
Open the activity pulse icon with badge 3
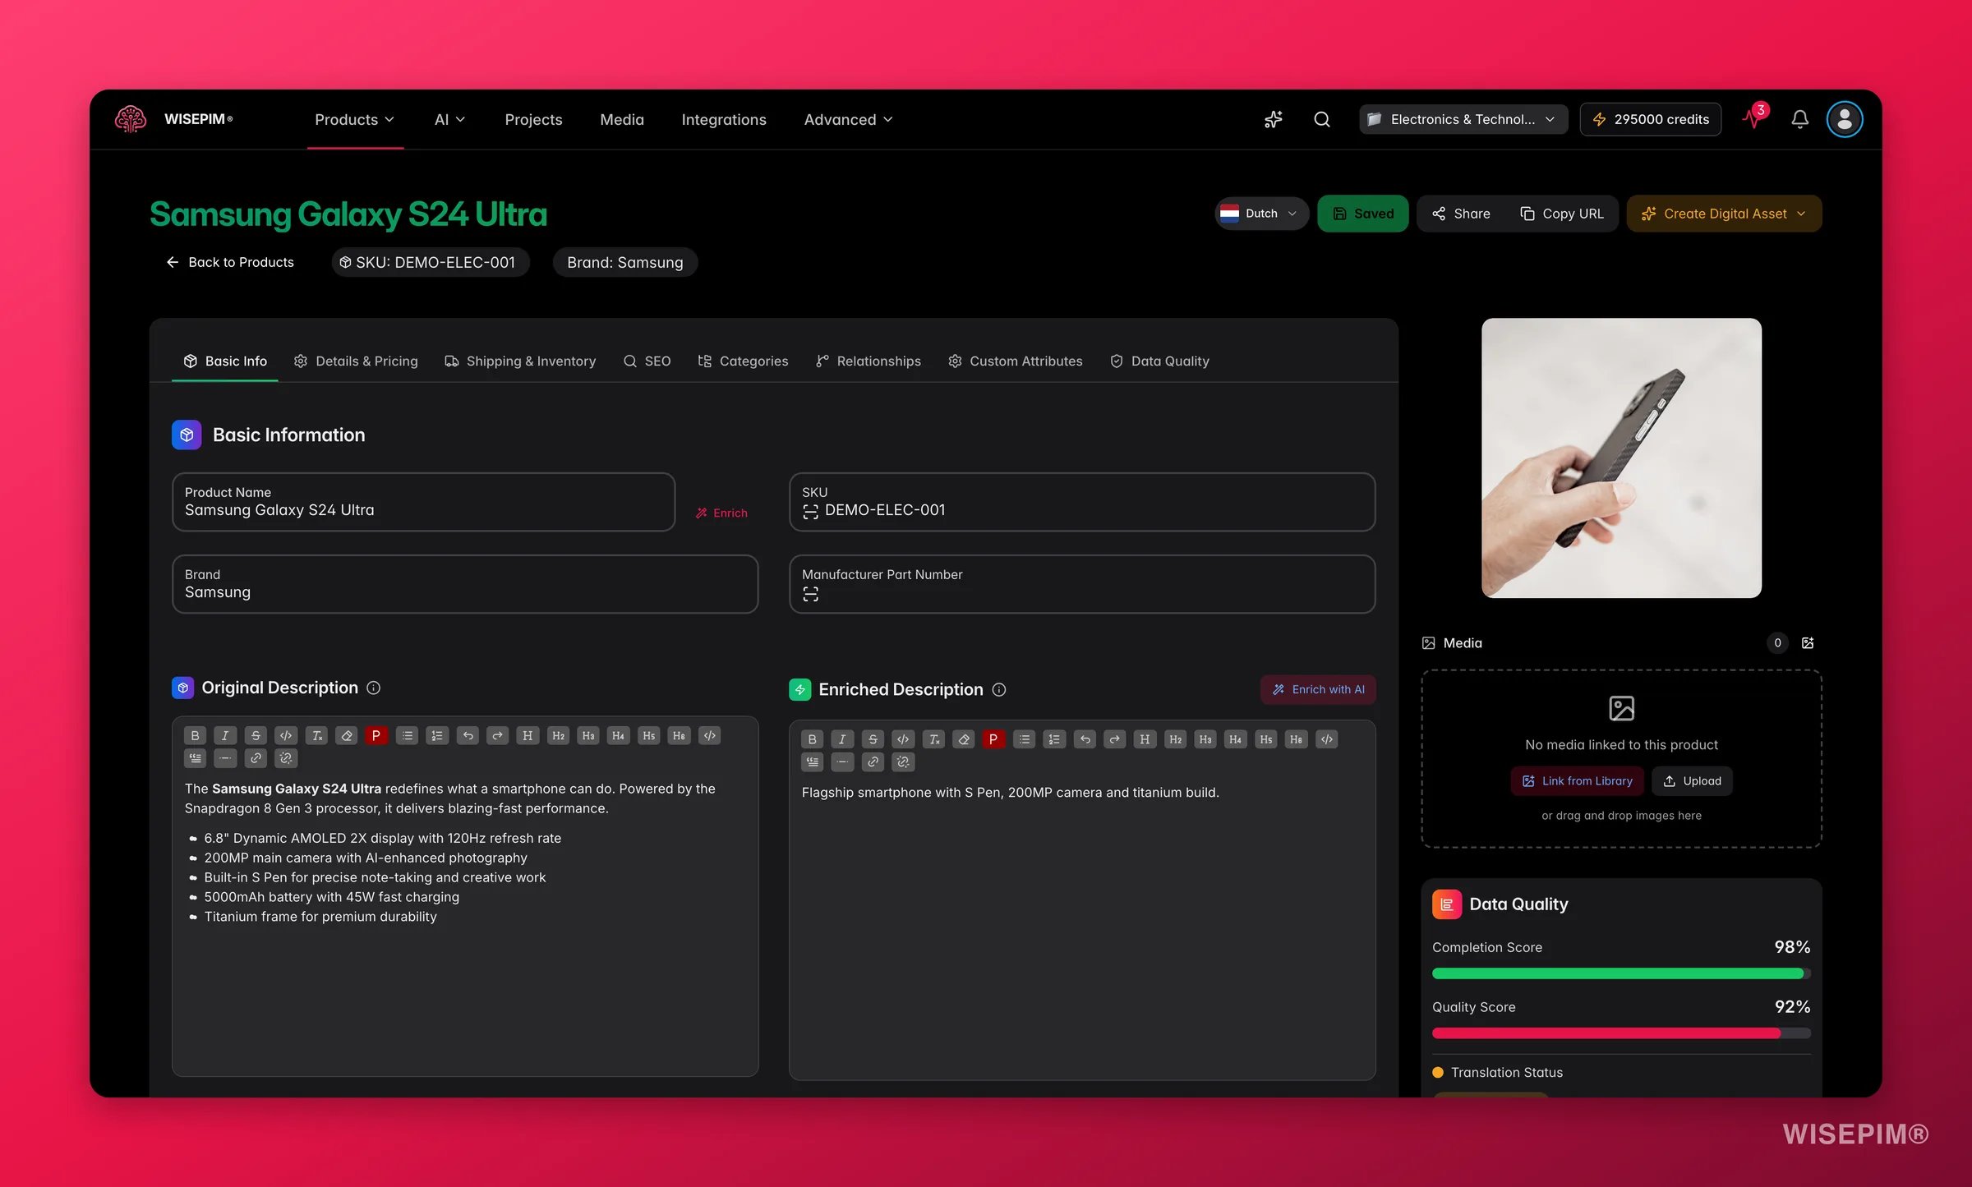(x=1753, y=118)
